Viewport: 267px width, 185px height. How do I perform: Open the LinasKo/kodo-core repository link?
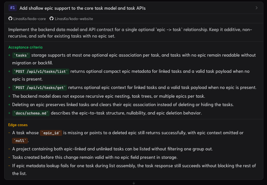29,19
